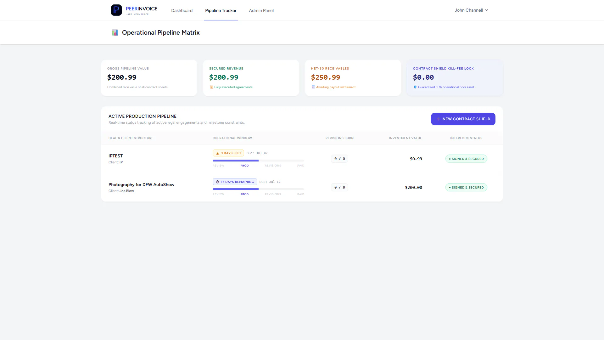Create a New Contract Shield
Image resolution: width=604 pixels, height=340 pixels.
pyautogui.click(x=463, y=119)
